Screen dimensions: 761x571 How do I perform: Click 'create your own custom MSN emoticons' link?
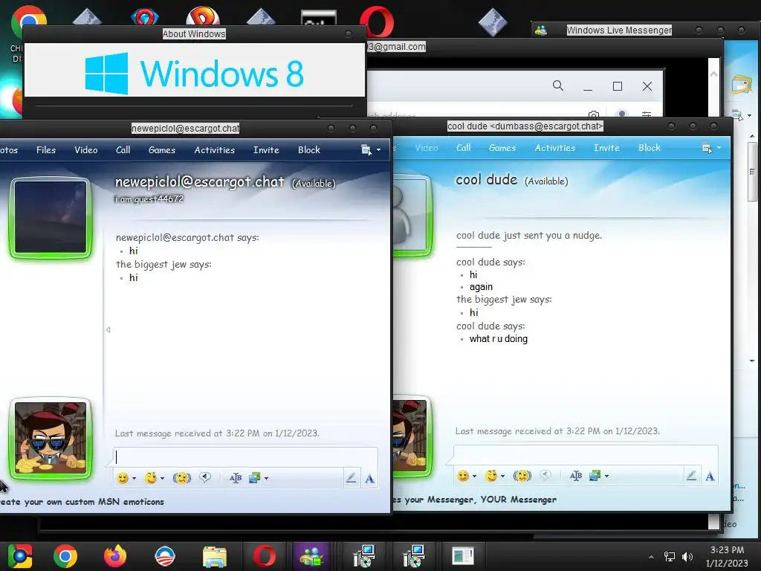(x=82, y=502)
